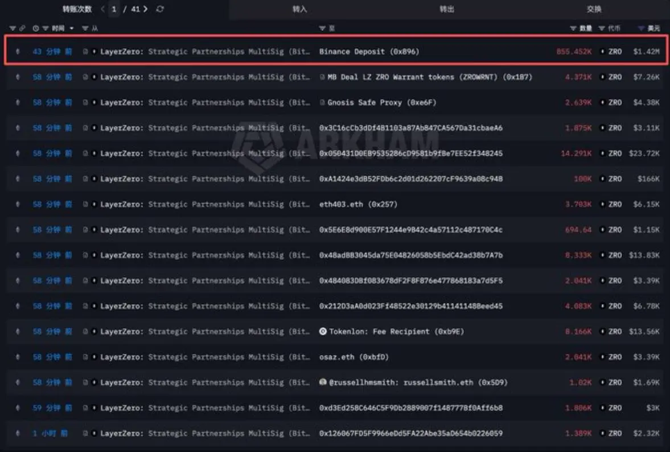
Task: Open the 数量 amount filter
Action: tap(573, 28)
